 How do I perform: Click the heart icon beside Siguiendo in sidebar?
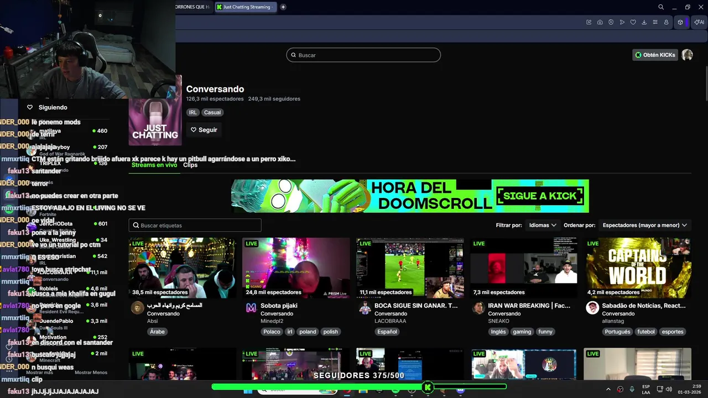(30, 107)
